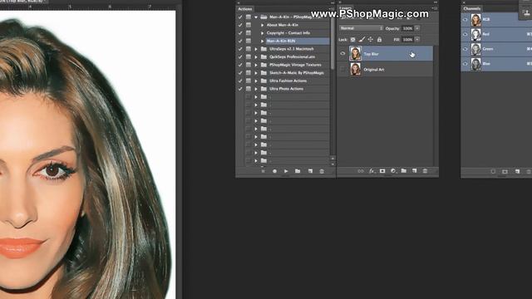This screenshot has width=532, height=299.
Task: Toggle dialog box for About Man-A-Kin
Action: click(x=249, y=25)
